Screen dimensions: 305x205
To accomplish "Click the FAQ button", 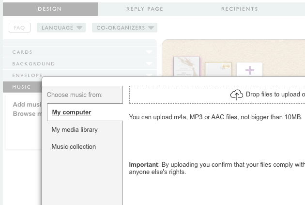I will 19,28.
